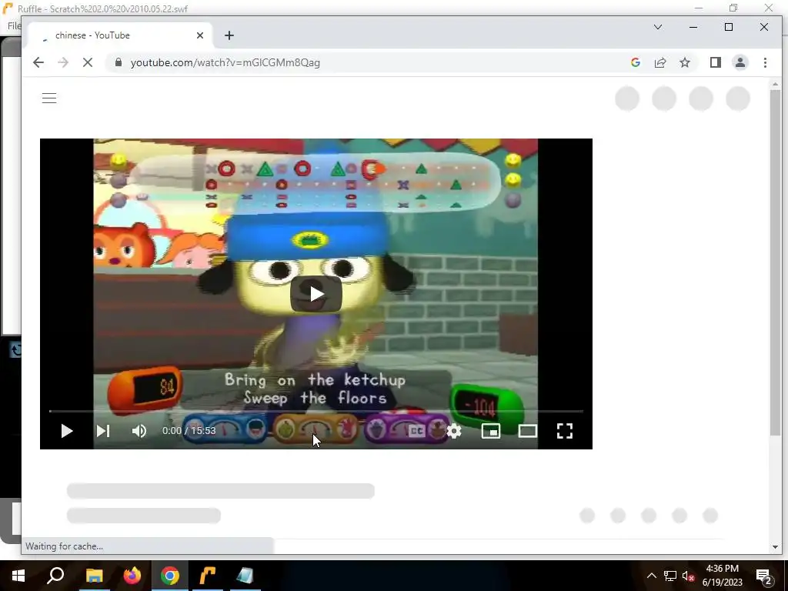Open the Windows Start menu
Viewport: 788px width, 591px height.
(18, 576)
